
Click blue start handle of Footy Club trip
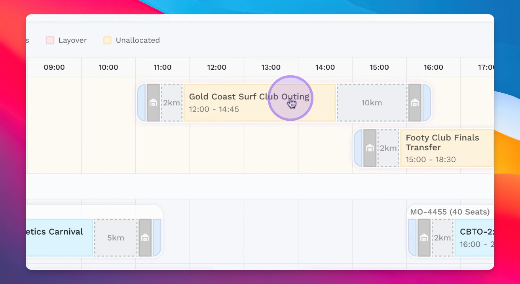[358, 148]
